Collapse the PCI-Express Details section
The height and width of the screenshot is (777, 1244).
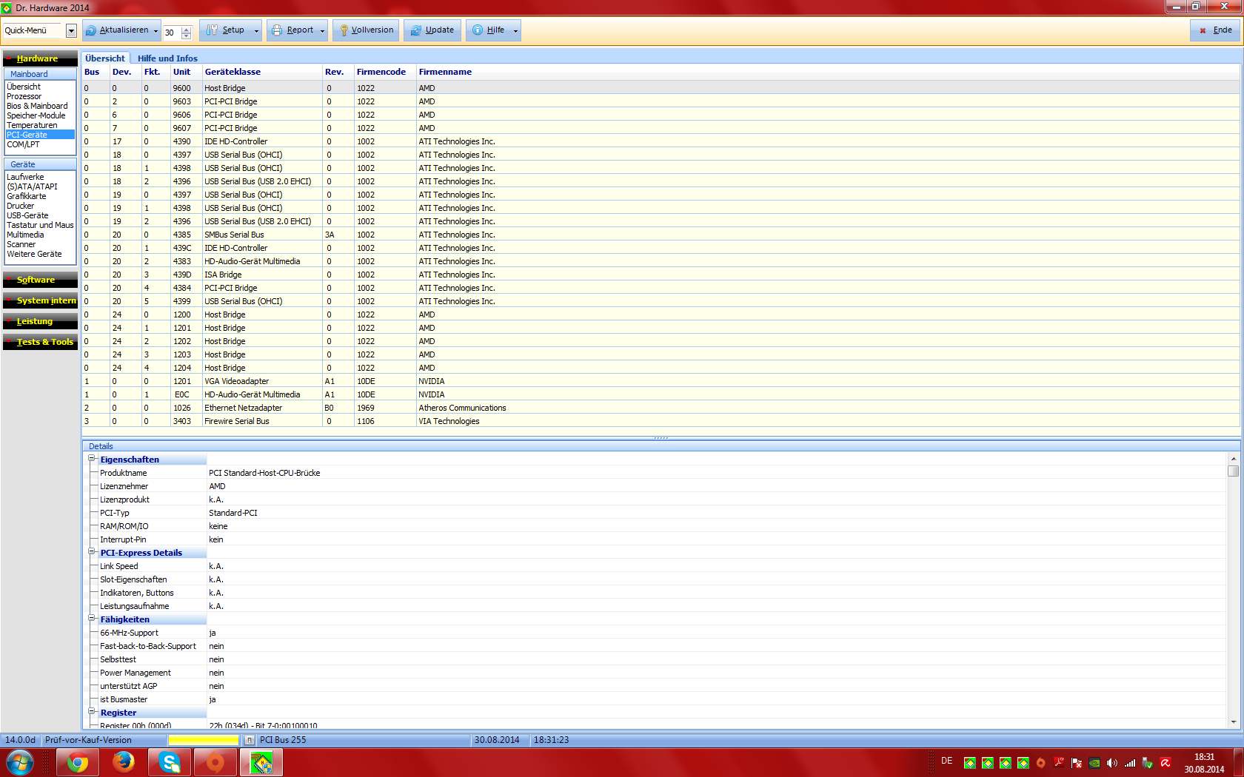point(93,552)
